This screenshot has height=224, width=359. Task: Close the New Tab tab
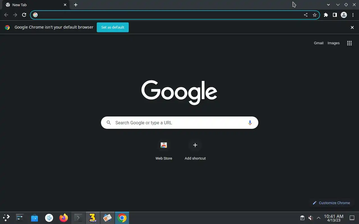pyautogui.click(x=65, y=5)
